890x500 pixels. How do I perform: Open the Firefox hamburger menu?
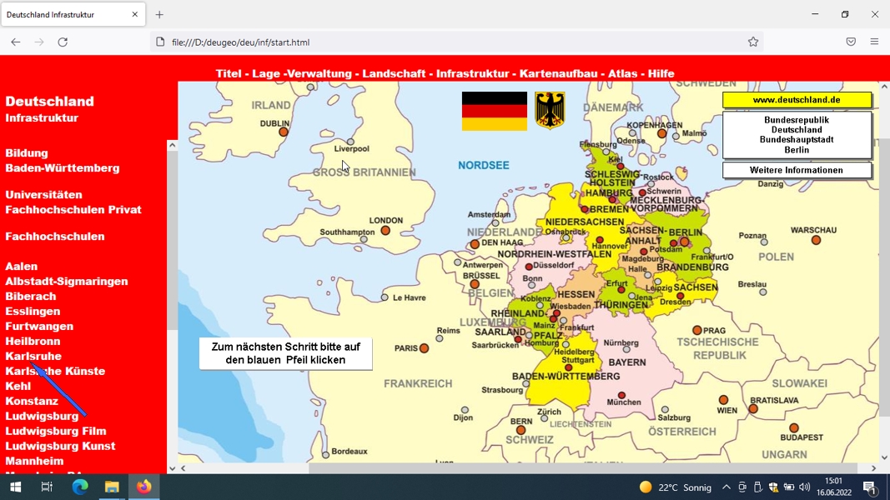pos(874,42)
